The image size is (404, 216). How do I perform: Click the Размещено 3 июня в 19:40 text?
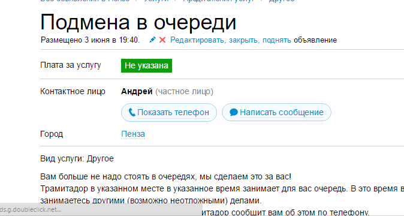coord(90,40)
